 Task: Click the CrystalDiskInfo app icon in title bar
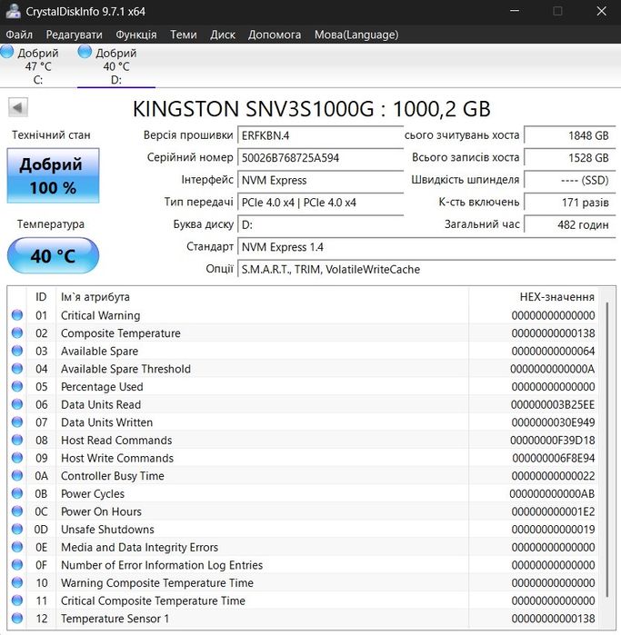pos(13,11)
